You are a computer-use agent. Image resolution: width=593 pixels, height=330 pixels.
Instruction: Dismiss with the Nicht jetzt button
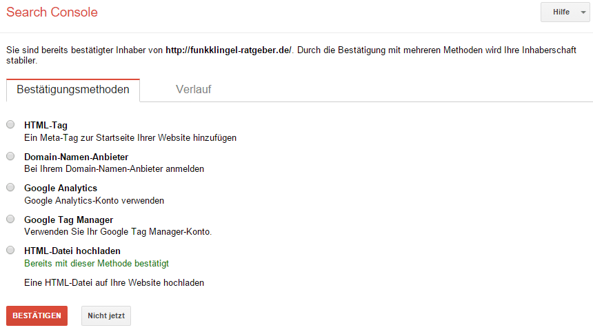click(106, 316)
